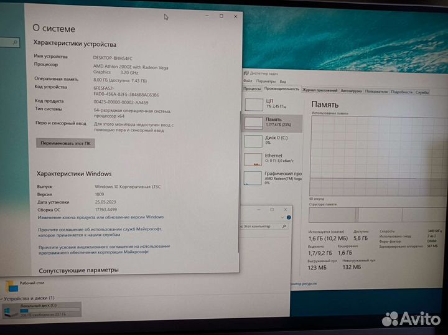Screen dimensions: 448x335
Task: Click the Сопутствующие параметры heading
Action: click(x=78, y=270)
